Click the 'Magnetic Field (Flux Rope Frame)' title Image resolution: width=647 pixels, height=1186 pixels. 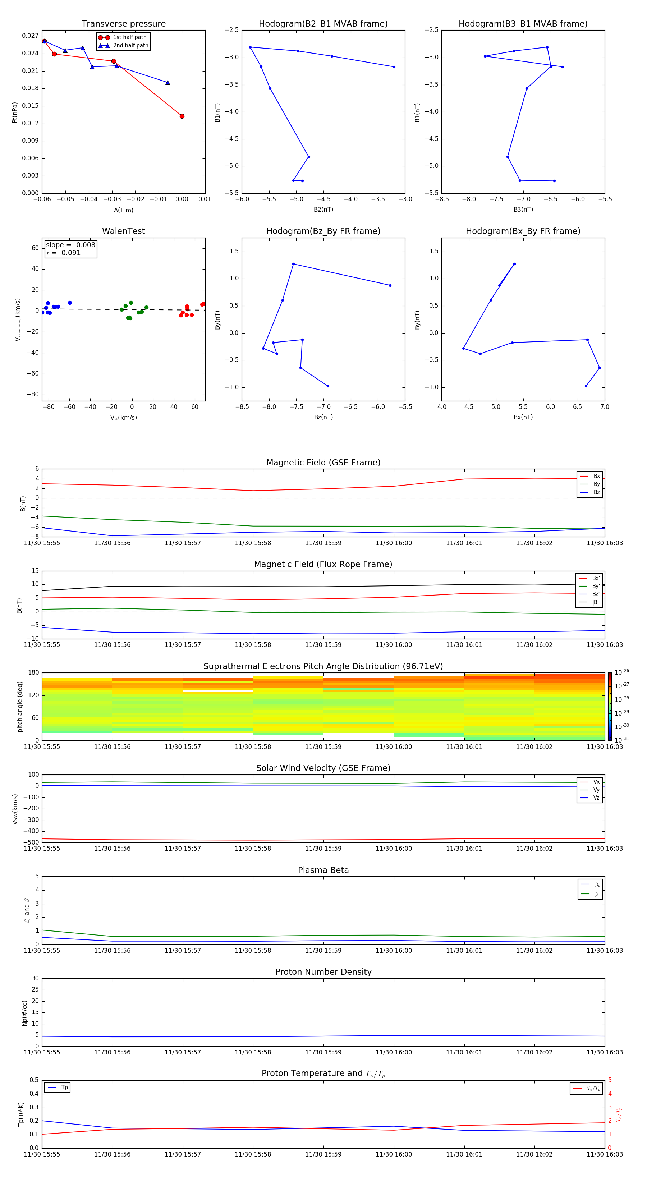click(x=323, y=564)
